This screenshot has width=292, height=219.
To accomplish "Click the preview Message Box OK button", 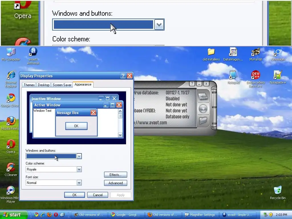I will tap(76, 126).
